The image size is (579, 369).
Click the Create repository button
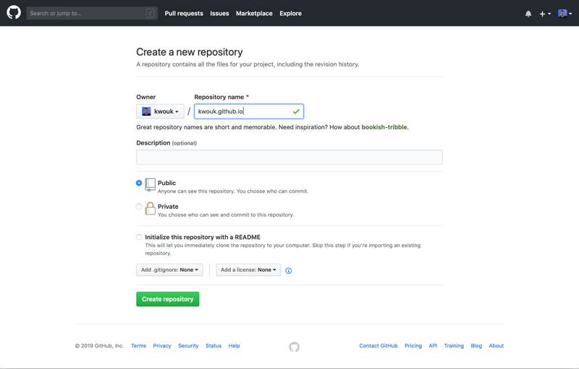click(168, 299)
